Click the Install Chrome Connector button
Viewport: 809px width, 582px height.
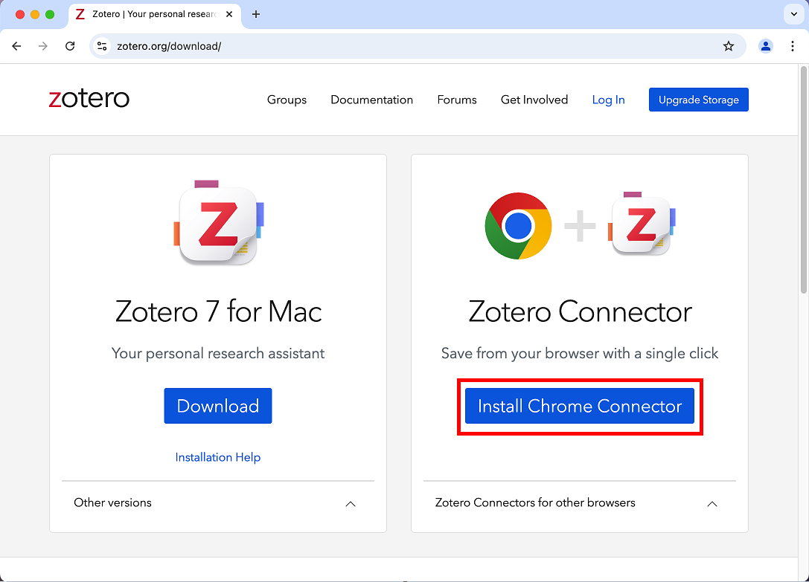pyautogui.click(x=580, y=406)
